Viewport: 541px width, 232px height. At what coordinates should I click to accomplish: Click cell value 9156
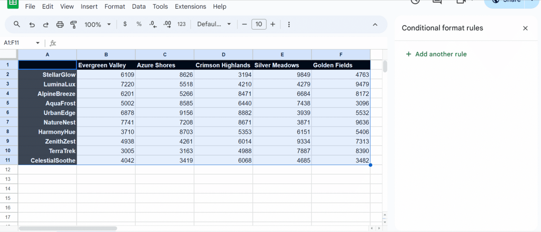point(165,113)
